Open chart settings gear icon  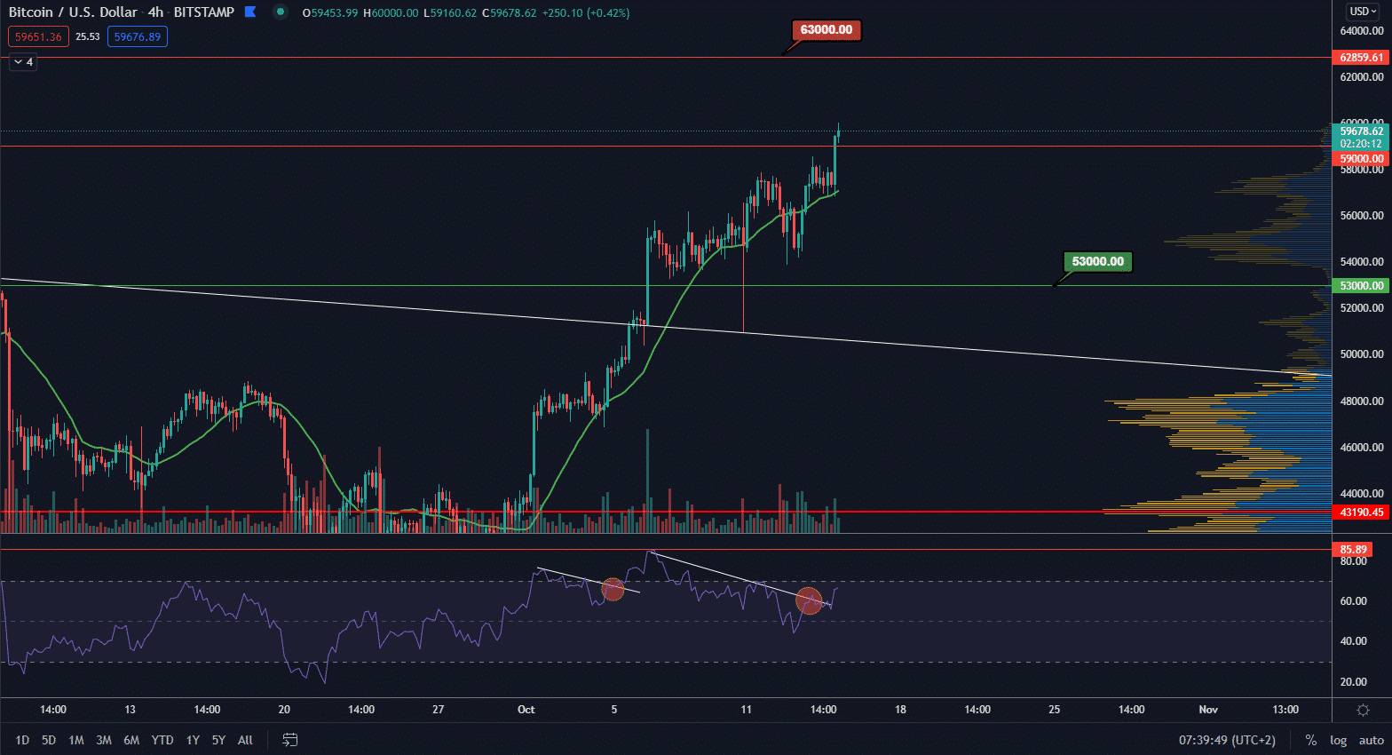coord(1363,710)
